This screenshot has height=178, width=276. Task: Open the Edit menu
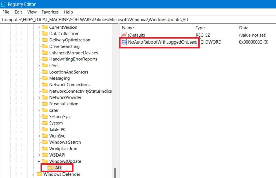(x=18, y=12)
